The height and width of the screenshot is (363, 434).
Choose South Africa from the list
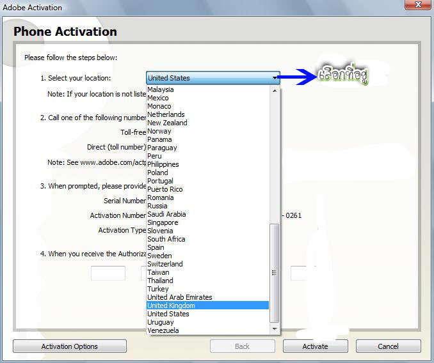tap(208, 239)
